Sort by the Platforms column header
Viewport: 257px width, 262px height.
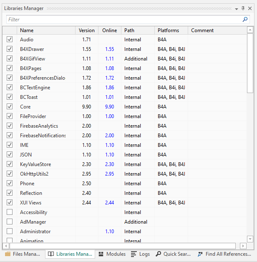click(x=171, y=30)
